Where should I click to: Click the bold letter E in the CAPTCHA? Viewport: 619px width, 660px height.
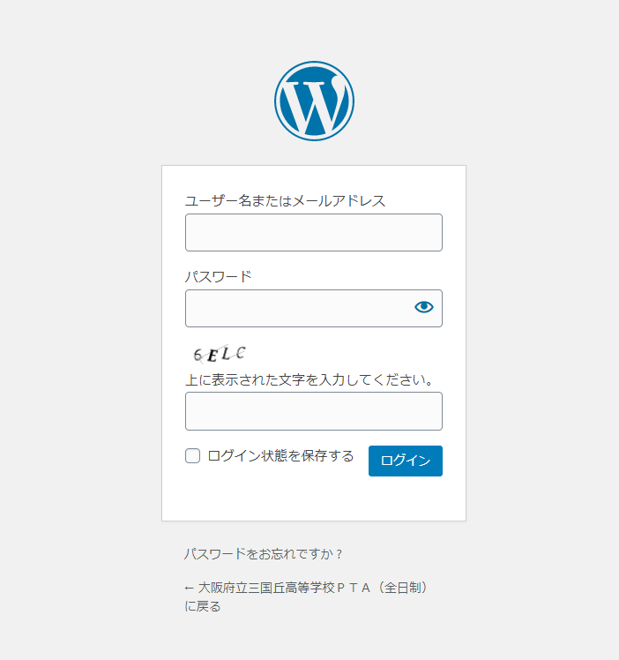(212, 356)
